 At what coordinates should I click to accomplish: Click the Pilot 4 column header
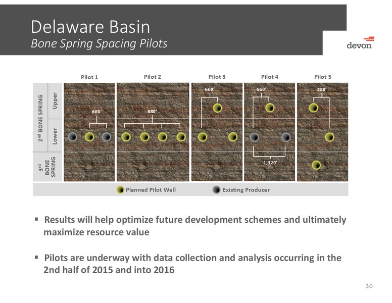point(270,77)
